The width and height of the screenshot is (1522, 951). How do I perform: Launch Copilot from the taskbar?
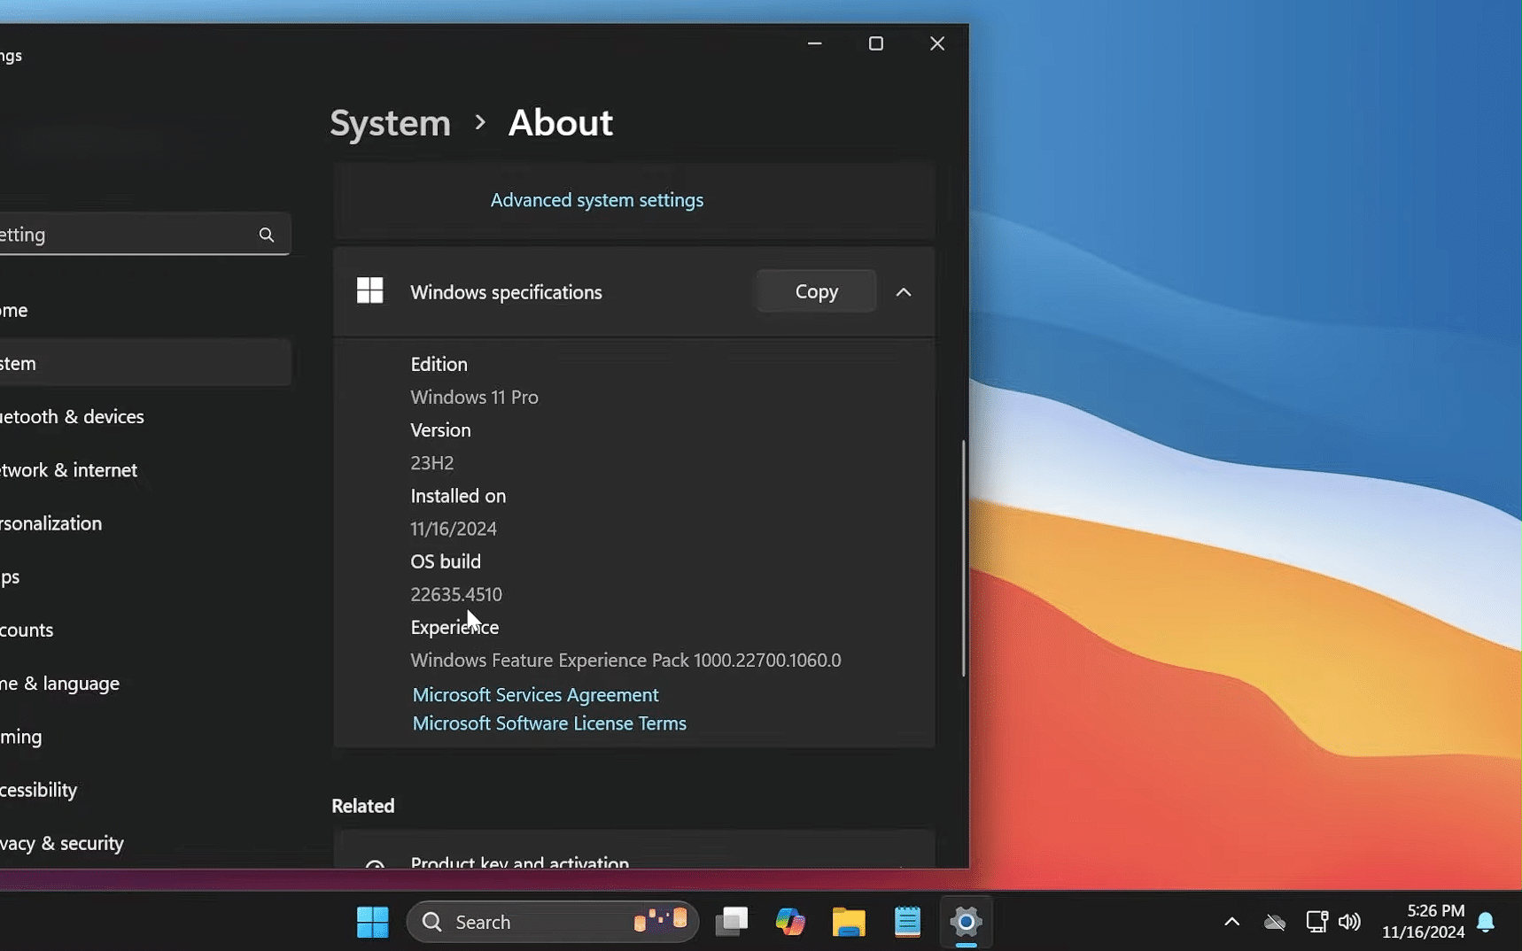[x=789, y=922]
